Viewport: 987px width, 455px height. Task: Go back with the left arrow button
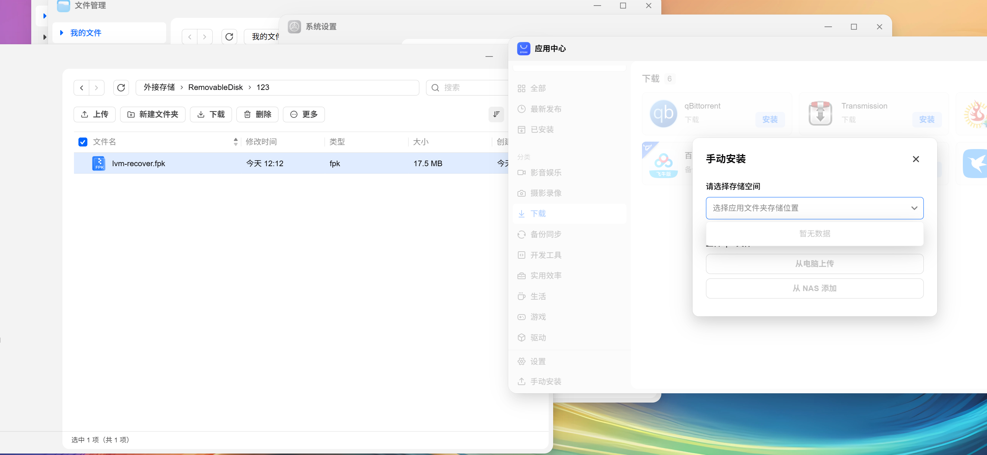click(82, 88)
